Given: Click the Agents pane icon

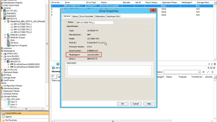Looking at the screenshot, I should point(3,117).
